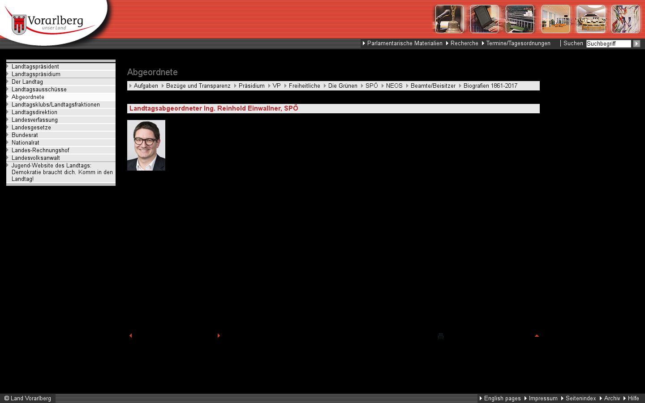
Task: Open Impressum footer link
Action: (543, 399)
